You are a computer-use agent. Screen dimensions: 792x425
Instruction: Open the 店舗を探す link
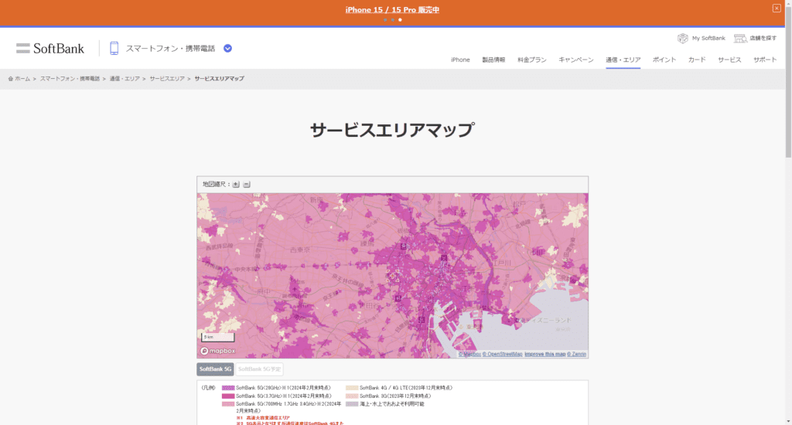tap(763, 39)
